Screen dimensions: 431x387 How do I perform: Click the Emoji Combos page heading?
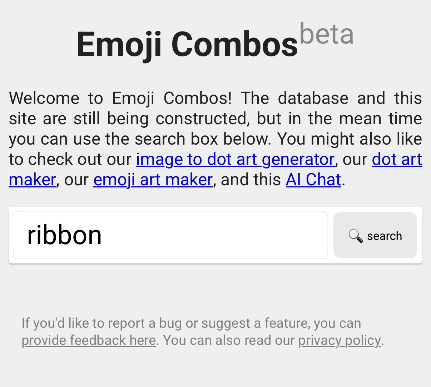[x=187, y=44]
